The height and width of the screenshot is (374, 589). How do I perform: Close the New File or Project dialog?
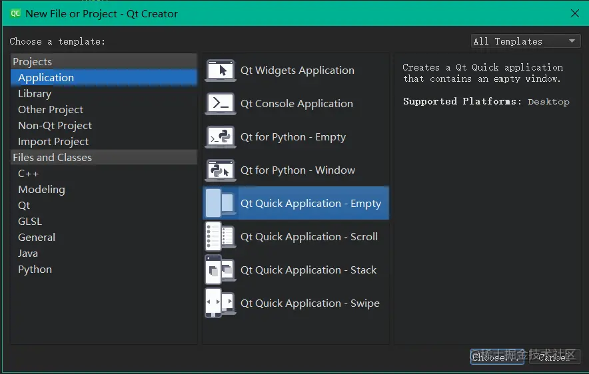575,13
